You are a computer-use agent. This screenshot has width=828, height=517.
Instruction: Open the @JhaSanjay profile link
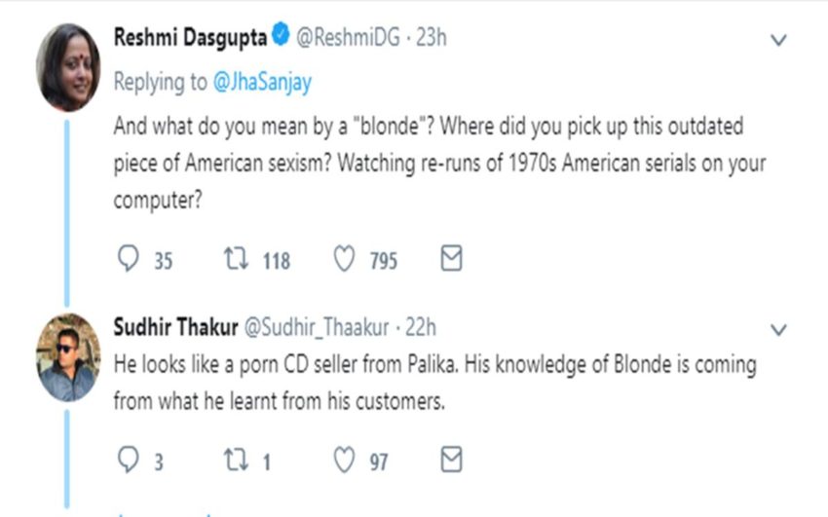(x=262, y=83)
